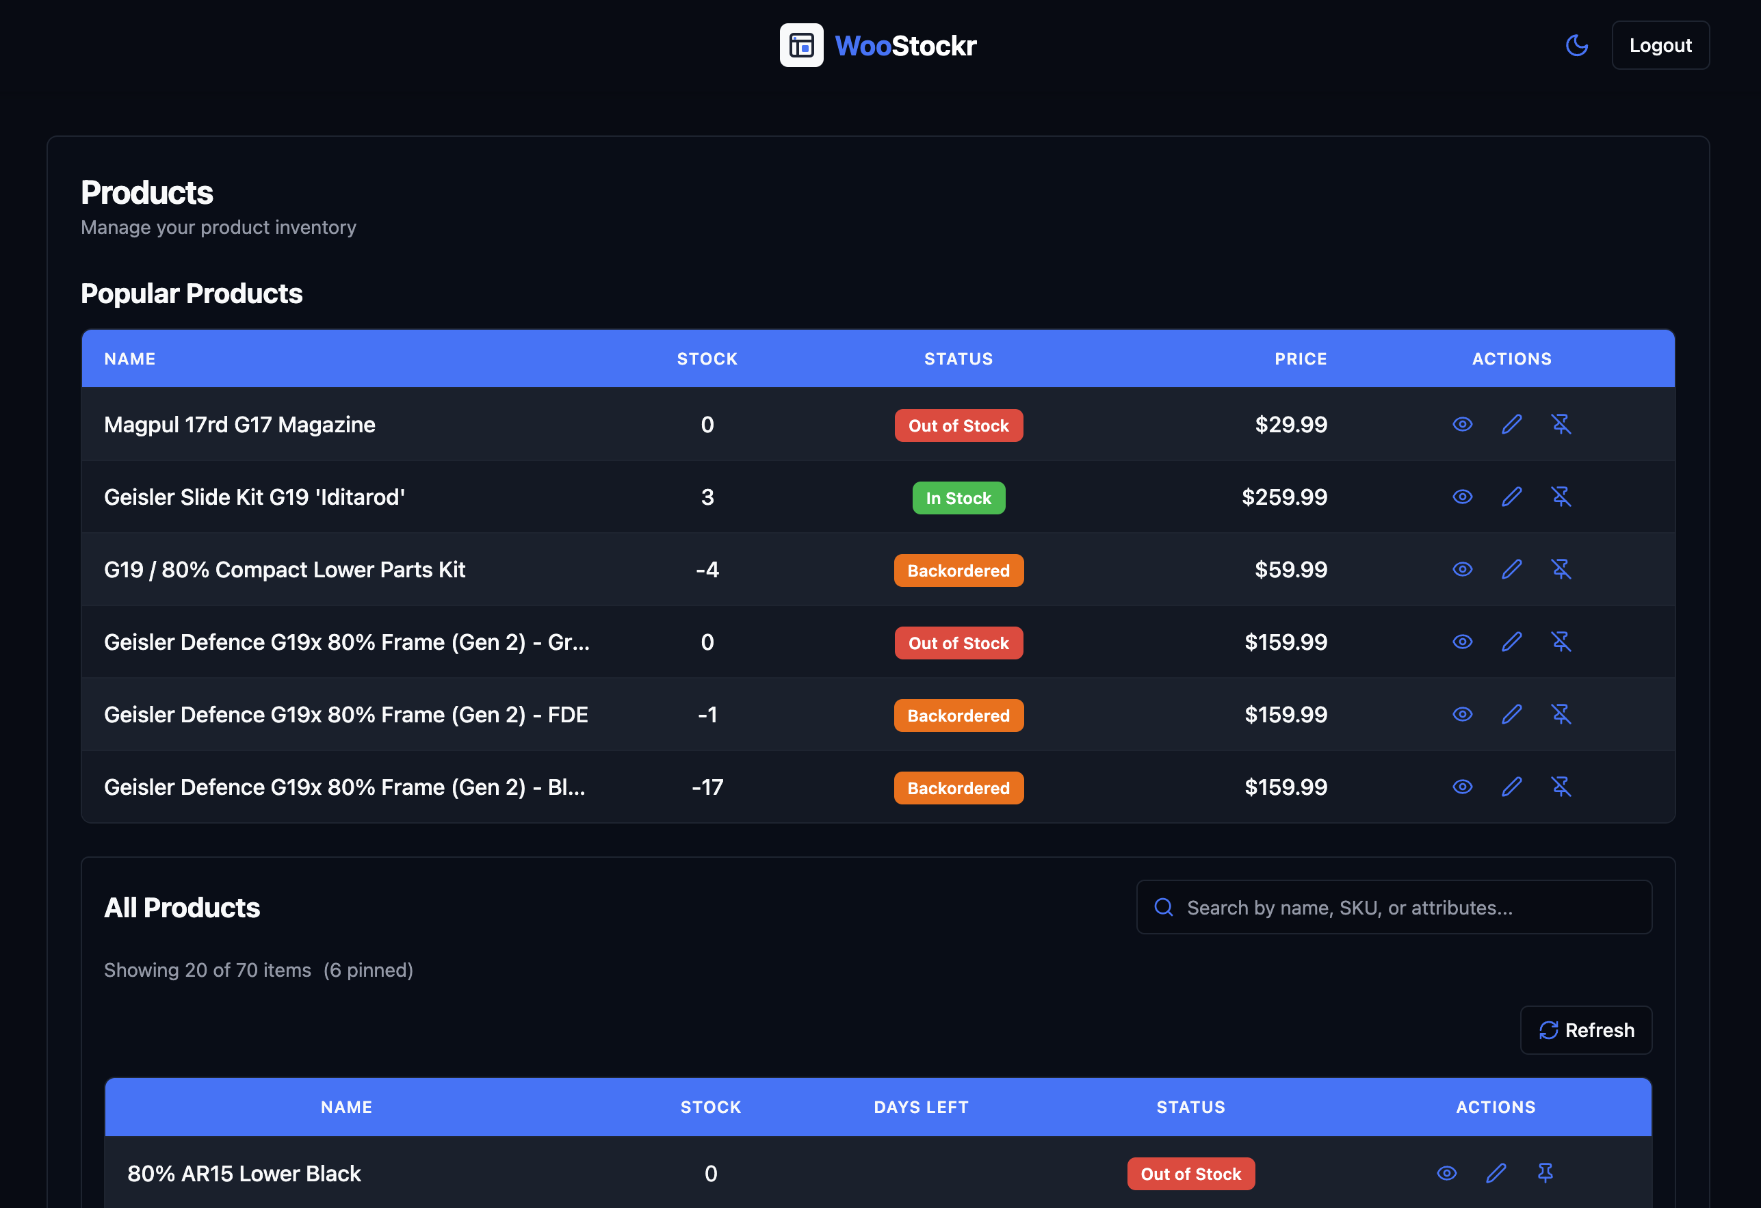The height and width of the screenshot is (1208, 1761).
Task: Unpin the Geisler G19x Frame Bl... product
Action: 1561,787
